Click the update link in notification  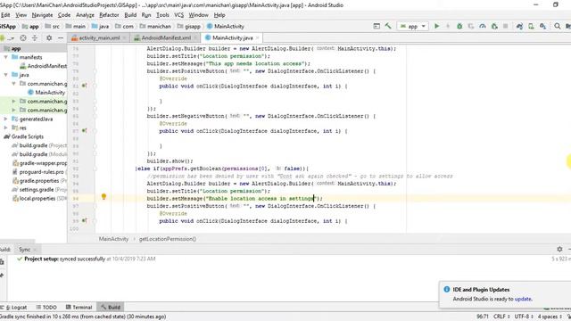click(x=523, y=299)
